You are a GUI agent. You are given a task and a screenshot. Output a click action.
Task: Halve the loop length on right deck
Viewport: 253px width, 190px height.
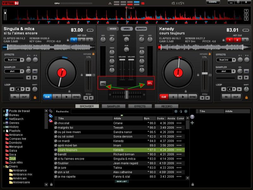pyautogui.click(x=223, y=89)
